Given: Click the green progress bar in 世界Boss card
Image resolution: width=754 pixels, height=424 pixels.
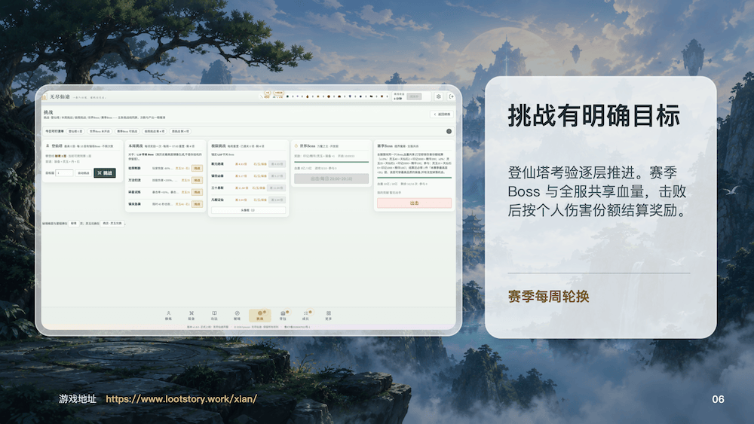Looking at the screenshot, I should pos(331,163).
